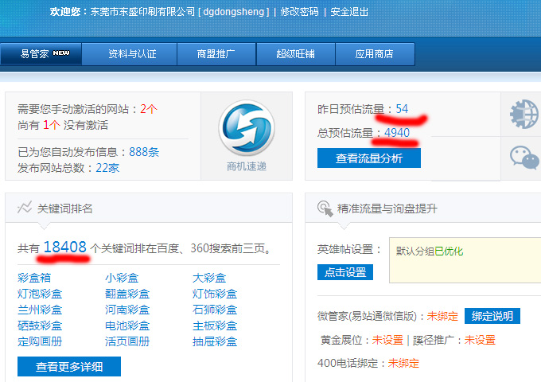
Task: Go to the 超级旺铺 tab
Action: tap(296, 54)
